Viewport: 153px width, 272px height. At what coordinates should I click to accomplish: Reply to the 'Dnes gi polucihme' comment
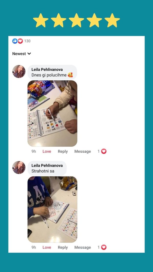click(63, 151)
